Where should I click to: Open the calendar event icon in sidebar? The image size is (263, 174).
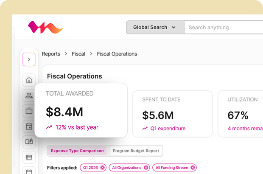[29, 126]
